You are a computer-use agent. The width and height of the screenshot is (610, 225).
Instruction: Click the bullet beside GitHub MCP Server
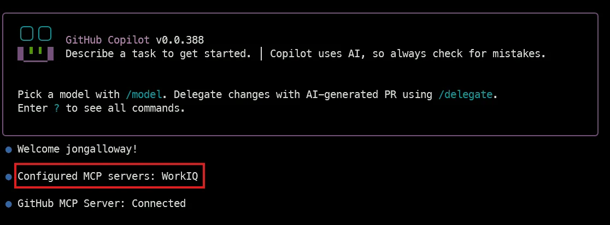tap(9, 204)
